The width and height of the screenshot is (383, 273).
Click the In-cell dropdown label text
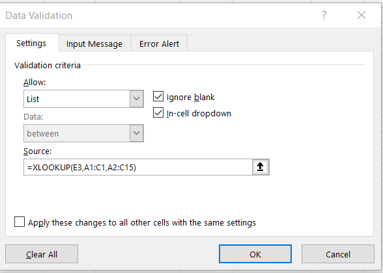[199, 113]
